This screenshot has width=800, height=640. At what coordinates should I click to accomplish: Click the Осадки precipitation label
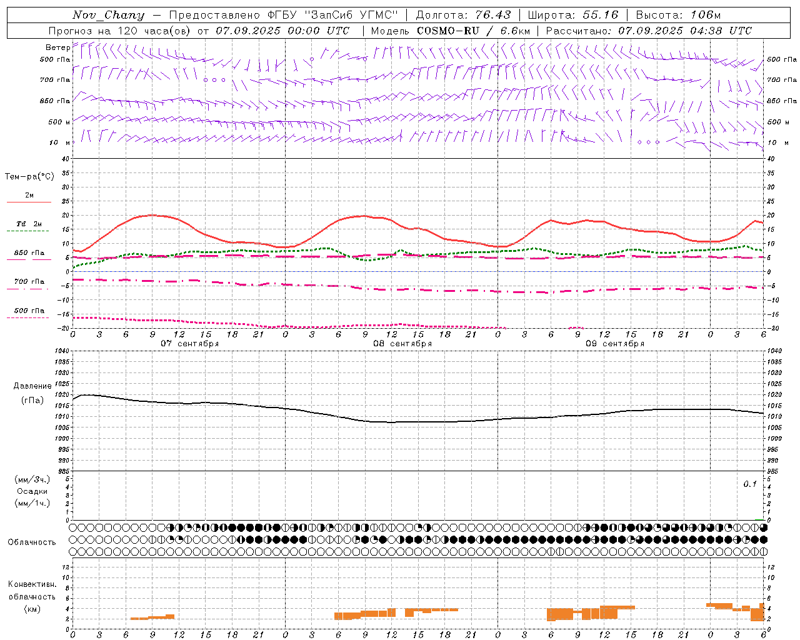[32, 492]
